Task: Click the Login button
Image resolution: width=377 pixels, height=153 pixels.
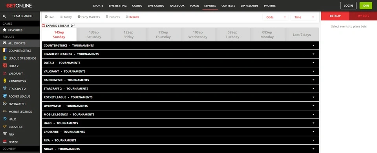Action: pos(348,5)
